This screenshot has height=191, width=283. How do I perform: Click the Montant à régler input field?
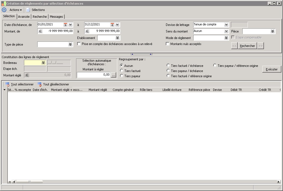[x=94, y=74]
